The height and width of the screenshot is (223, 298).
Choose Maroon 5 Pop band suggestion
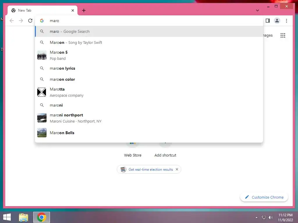(149, 55)
